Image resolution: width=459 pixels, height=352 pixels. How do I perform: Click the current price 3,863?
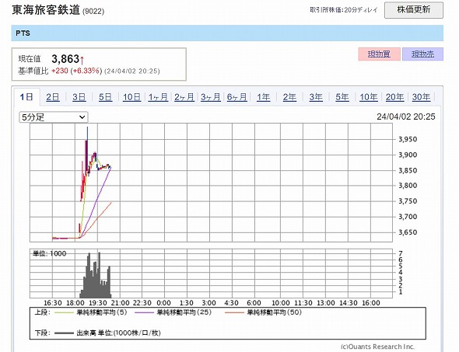(x=65, y=59)
